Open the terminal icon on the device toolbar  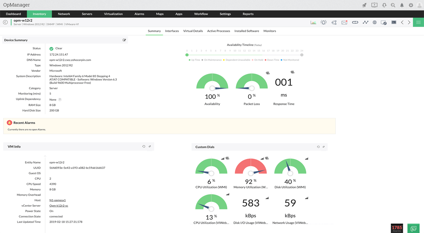393,22
